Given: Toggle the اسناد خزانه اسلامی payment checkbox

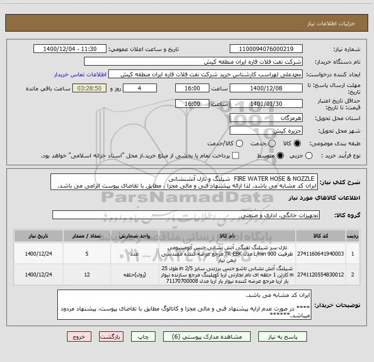Looking at the screenshot, I should 236,155.
